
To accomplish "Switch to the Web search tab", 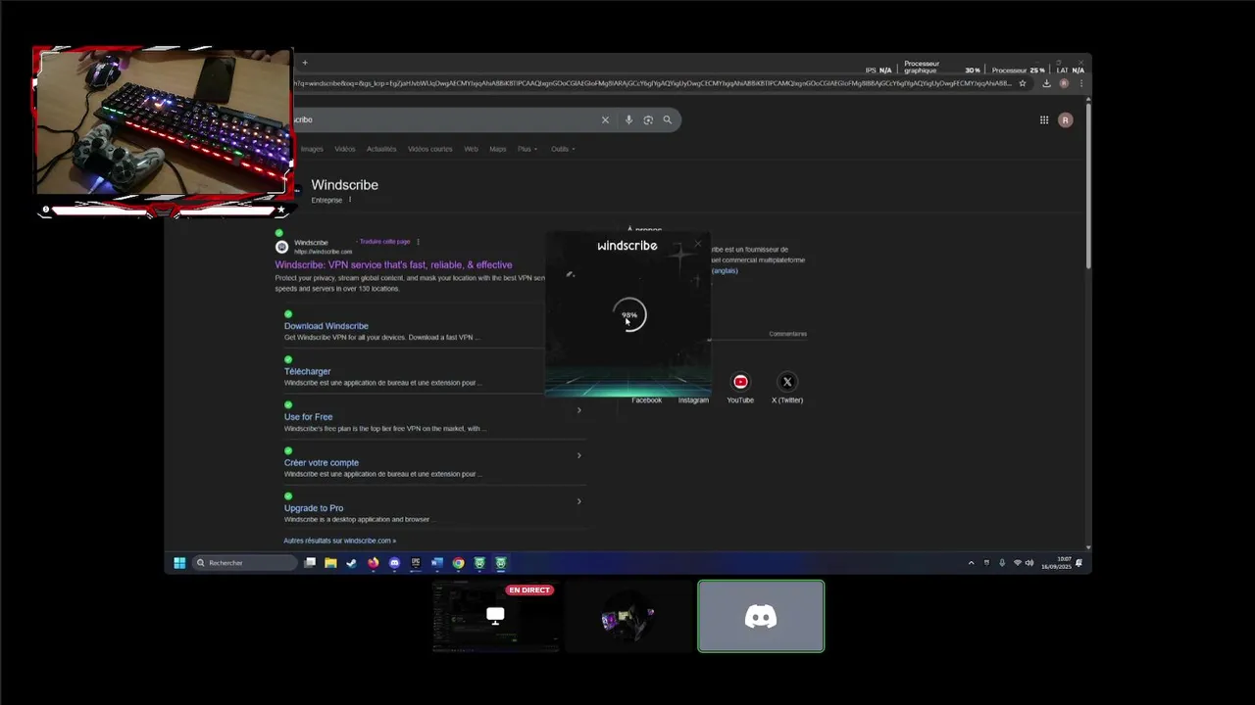I will pyautogui.click(x=471, y=149).
